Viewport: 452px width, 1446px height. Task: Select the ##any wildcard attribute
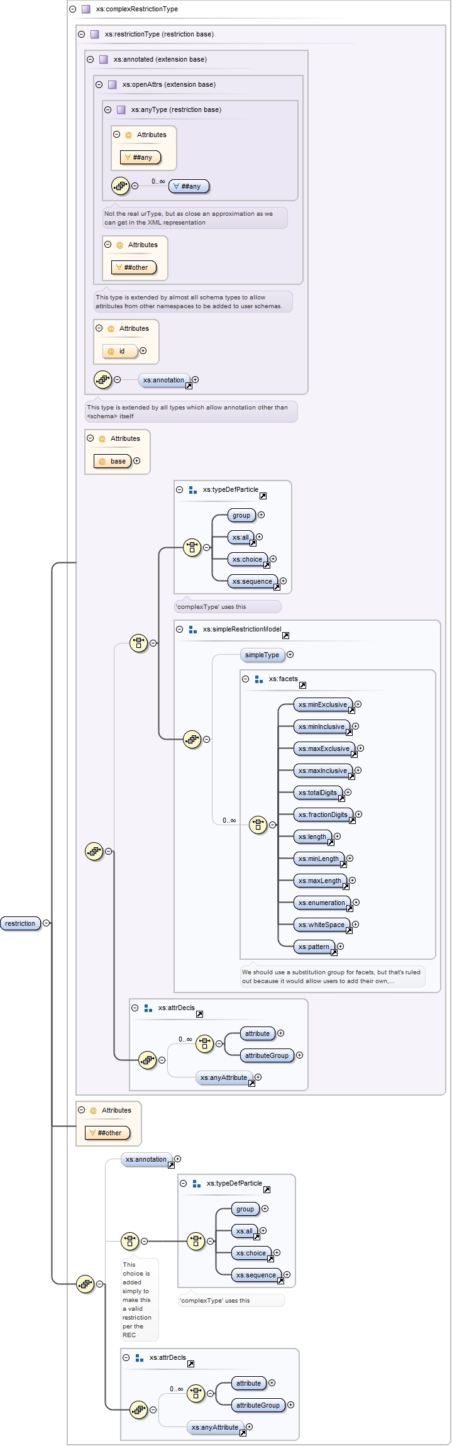click(140, 158)
